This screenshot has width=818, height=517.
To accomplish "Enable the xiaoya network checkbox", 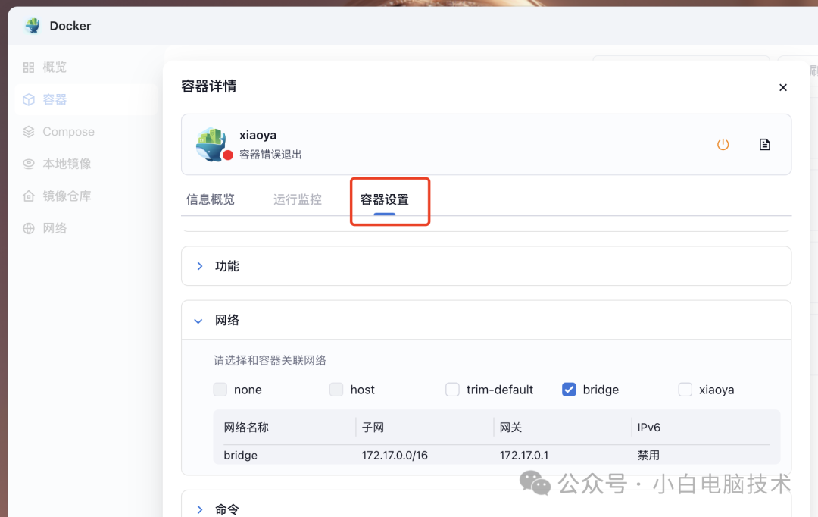I will point(685,390).
